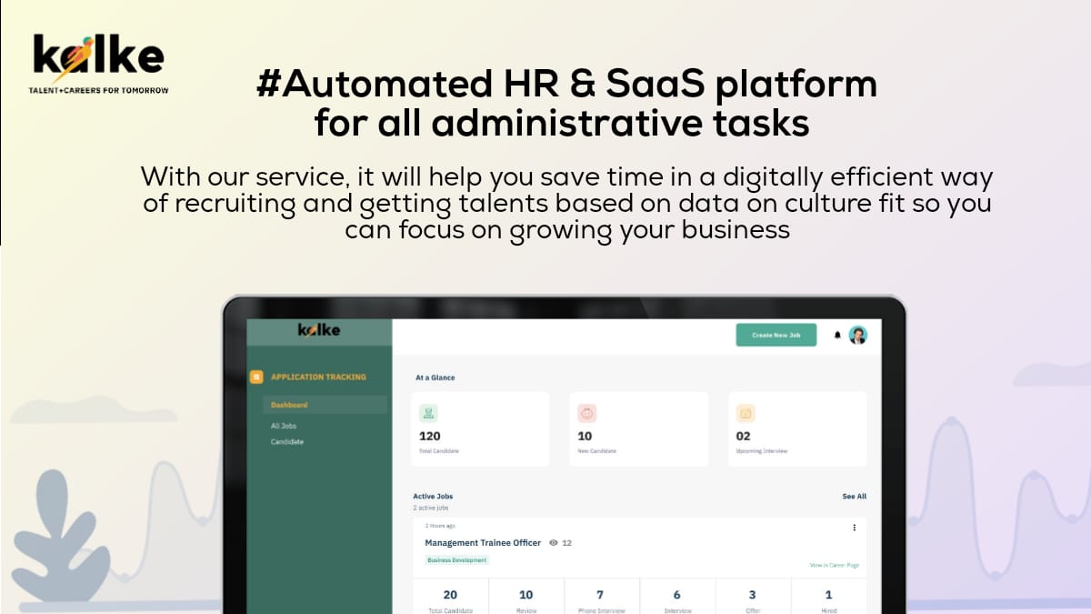Click View in Career Page link
This screenshot has width=1091, height=614.
[x=835, y=565]
